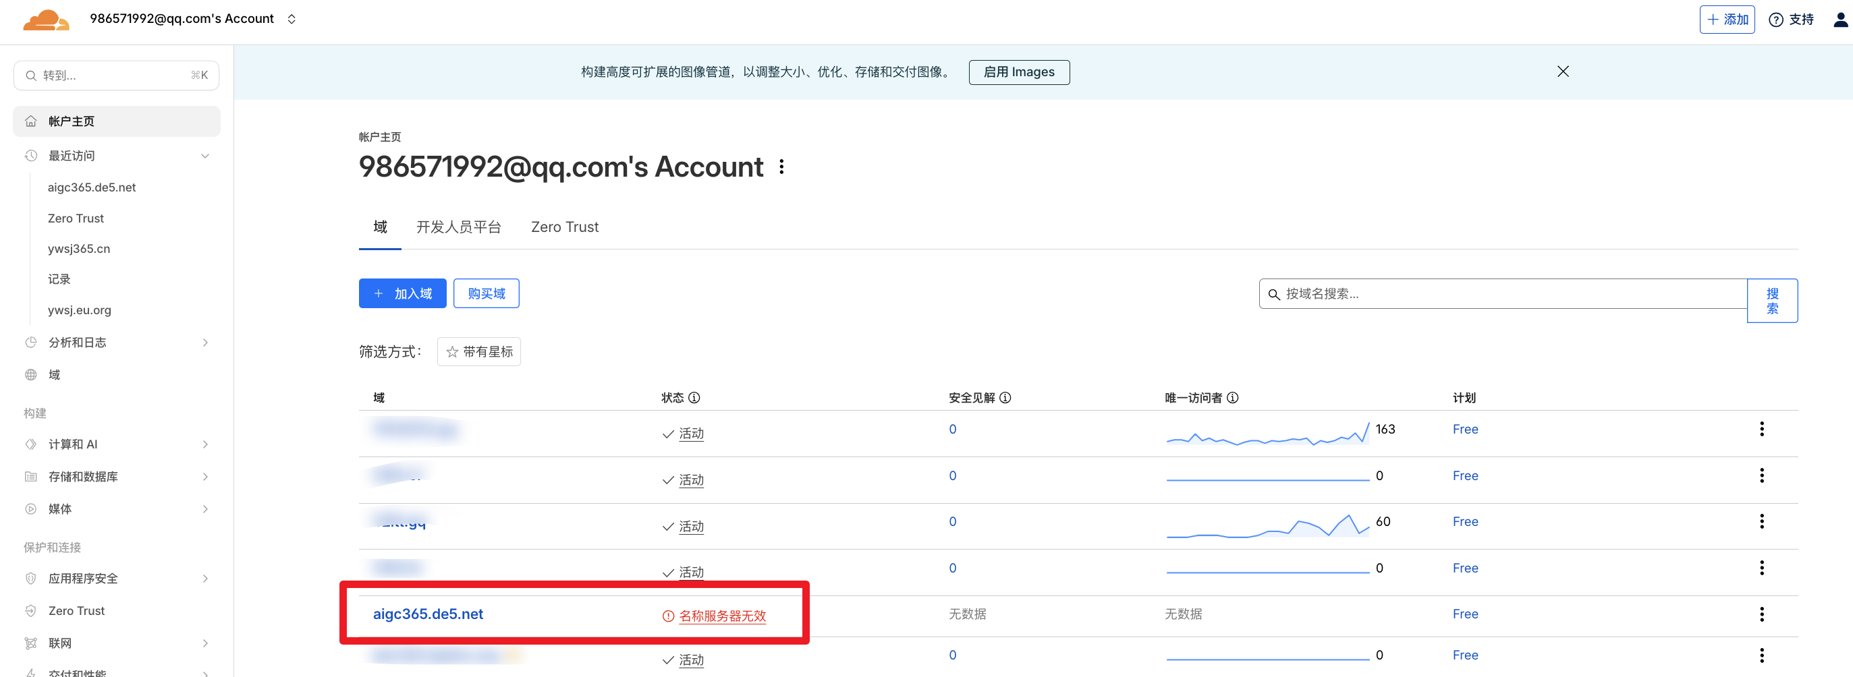The width and height of the screenshot is (1853, 677).
Task: Collapse the 最近访问 section
Action: coord(205,156)
